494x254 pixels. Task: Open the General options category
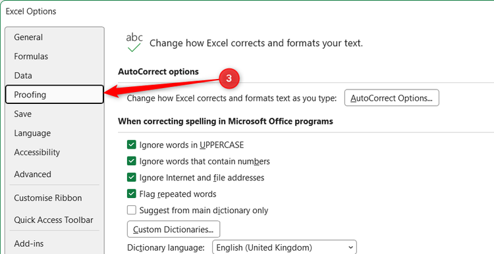point(55,37)
